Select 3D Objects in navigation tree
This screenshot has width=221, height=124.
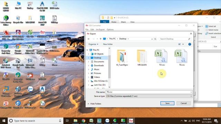click(99, 54)
